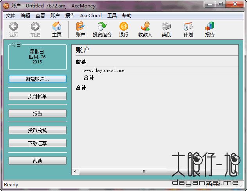Screen dimensions: 247x191
Task: Open the 文件 menu
Action: (x=11, y=16)
